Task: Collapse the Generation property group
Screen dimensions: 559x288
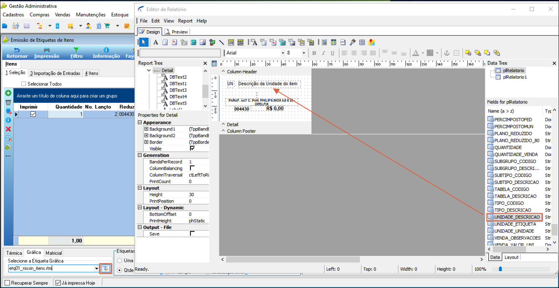Action: point(140,155)
